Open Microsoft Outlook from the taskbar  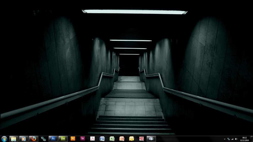[132, 139]
